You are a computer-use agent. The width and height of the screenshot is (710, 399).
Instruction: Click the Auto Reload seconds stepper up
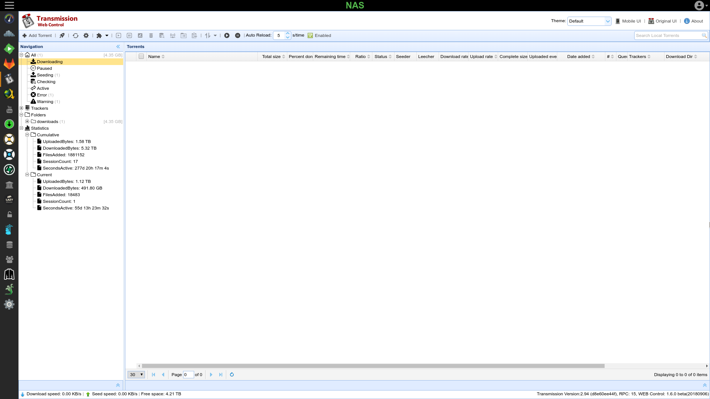[288, 33]
